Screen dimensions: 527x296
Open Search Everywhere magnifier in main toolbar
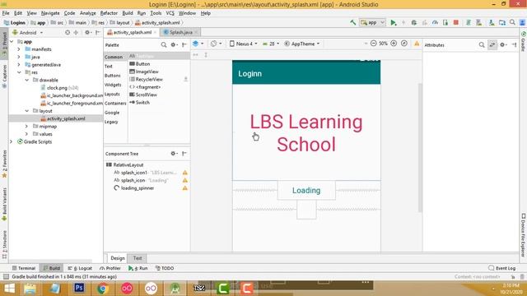pos(512,22)
